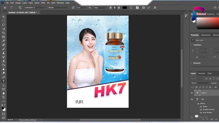This screenshot has width=219, height=123.
Task: Select the Pen tool
Action: click(3, 77)
